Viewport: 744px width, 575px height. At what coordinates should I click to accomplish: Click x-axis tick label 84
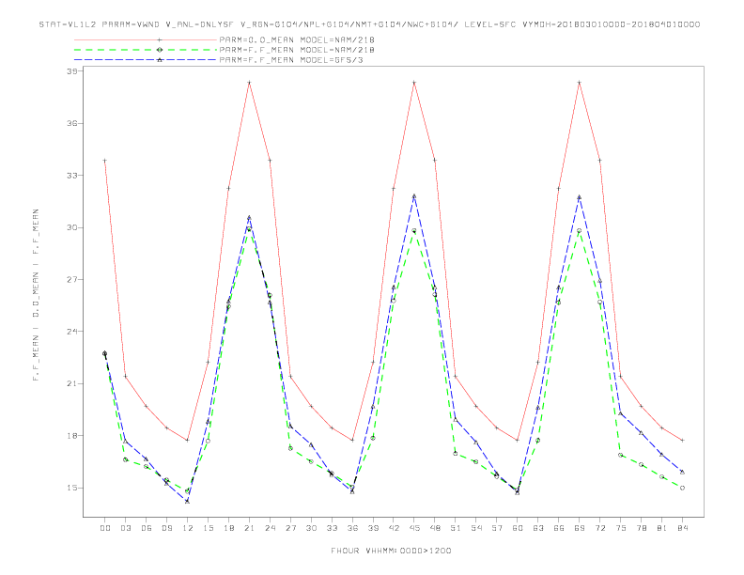coord(682,528)
